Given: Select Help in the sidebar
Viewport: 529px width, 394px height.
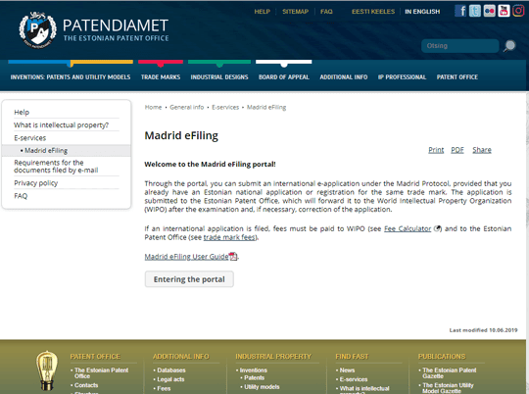Looking at the screenshot, I should pyautogui.click(x=22, y=112).
